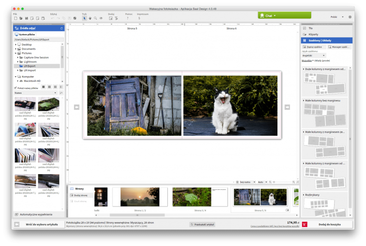Click Zapisz szablon button

click(314, 47)
